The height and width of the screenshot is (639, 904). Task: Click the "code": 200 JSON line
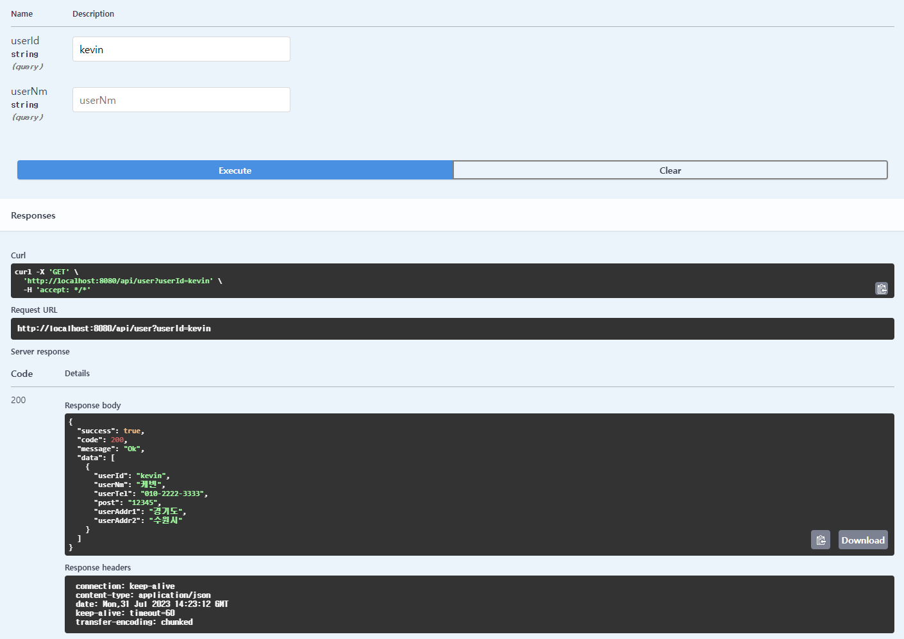[102, 440]
